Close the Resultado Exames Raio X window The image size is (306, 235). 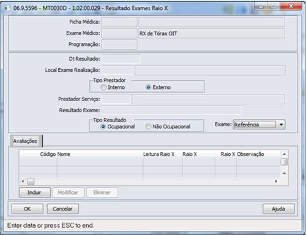(x=291, y=7)
